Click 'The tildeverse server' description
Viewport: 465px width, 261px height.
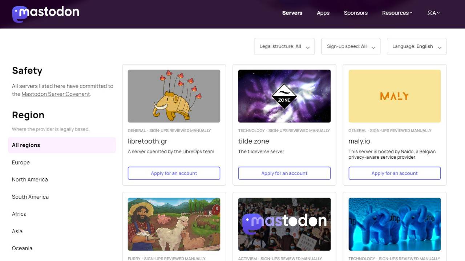(261, 152)
